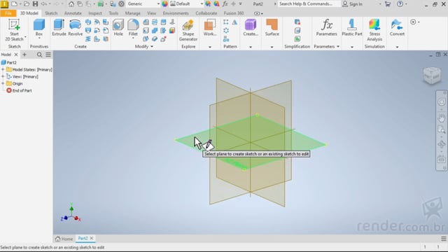Expand the View: [Primary] tree node

(x=3, y=76)
